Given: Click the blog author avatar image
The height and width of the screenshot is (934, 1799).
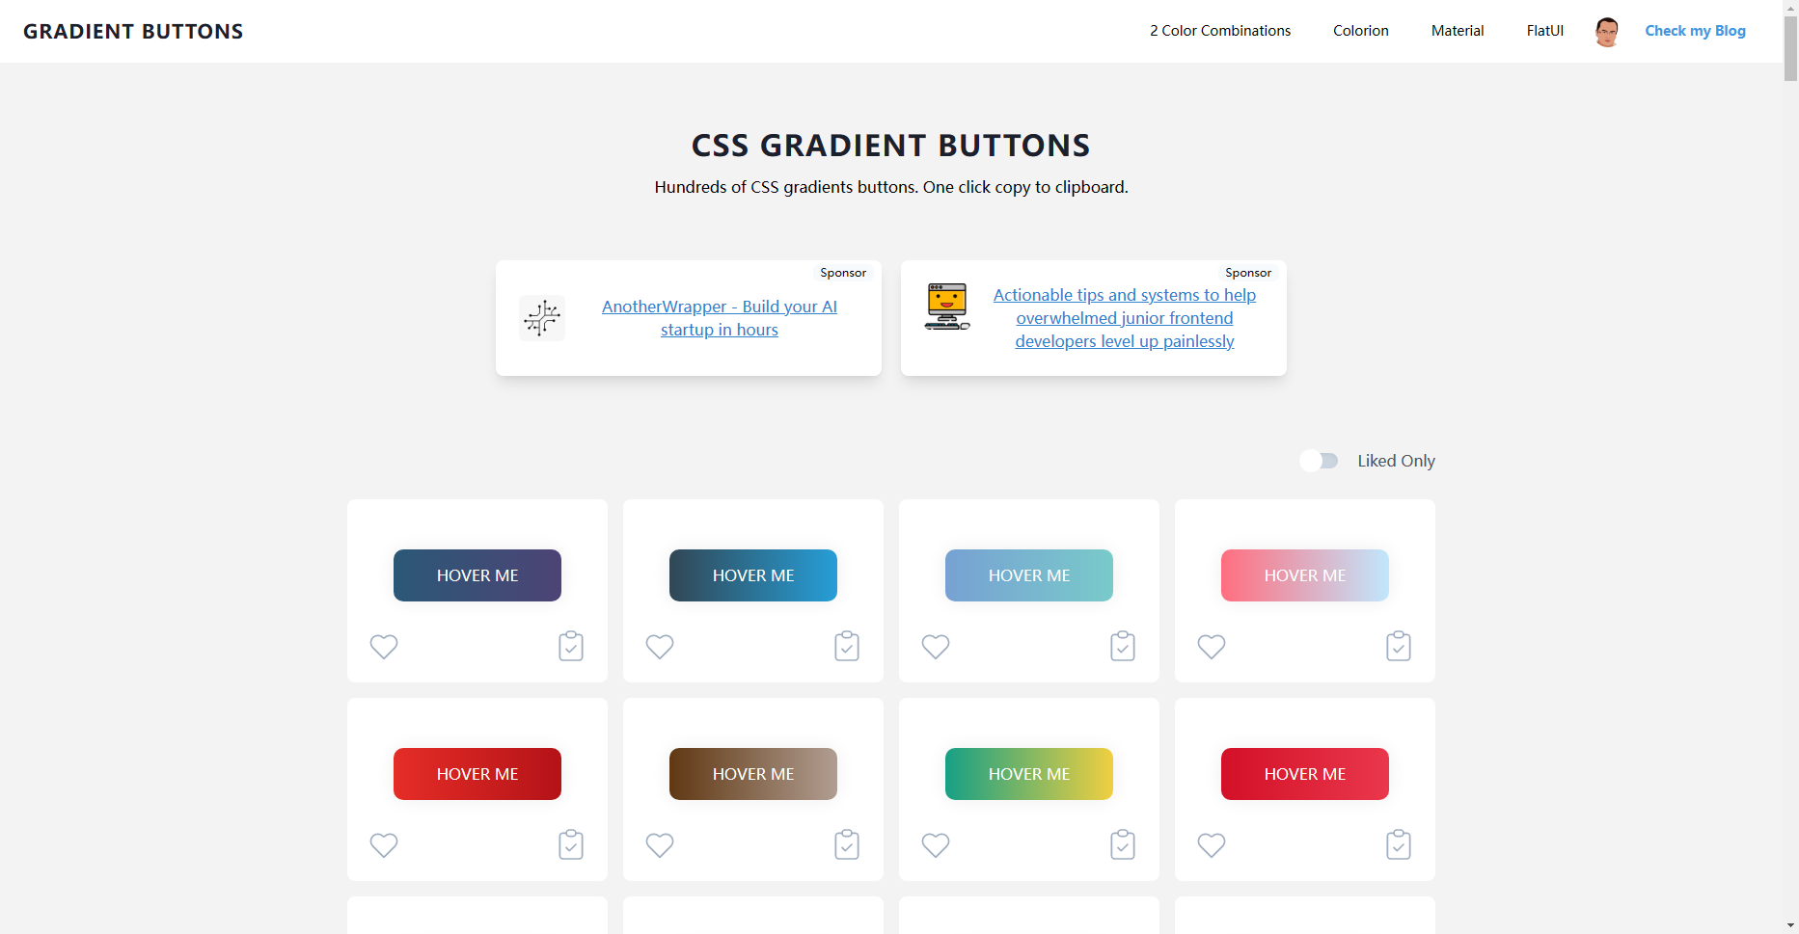Looking at the screenshot, I should [x=1607, y=32].
